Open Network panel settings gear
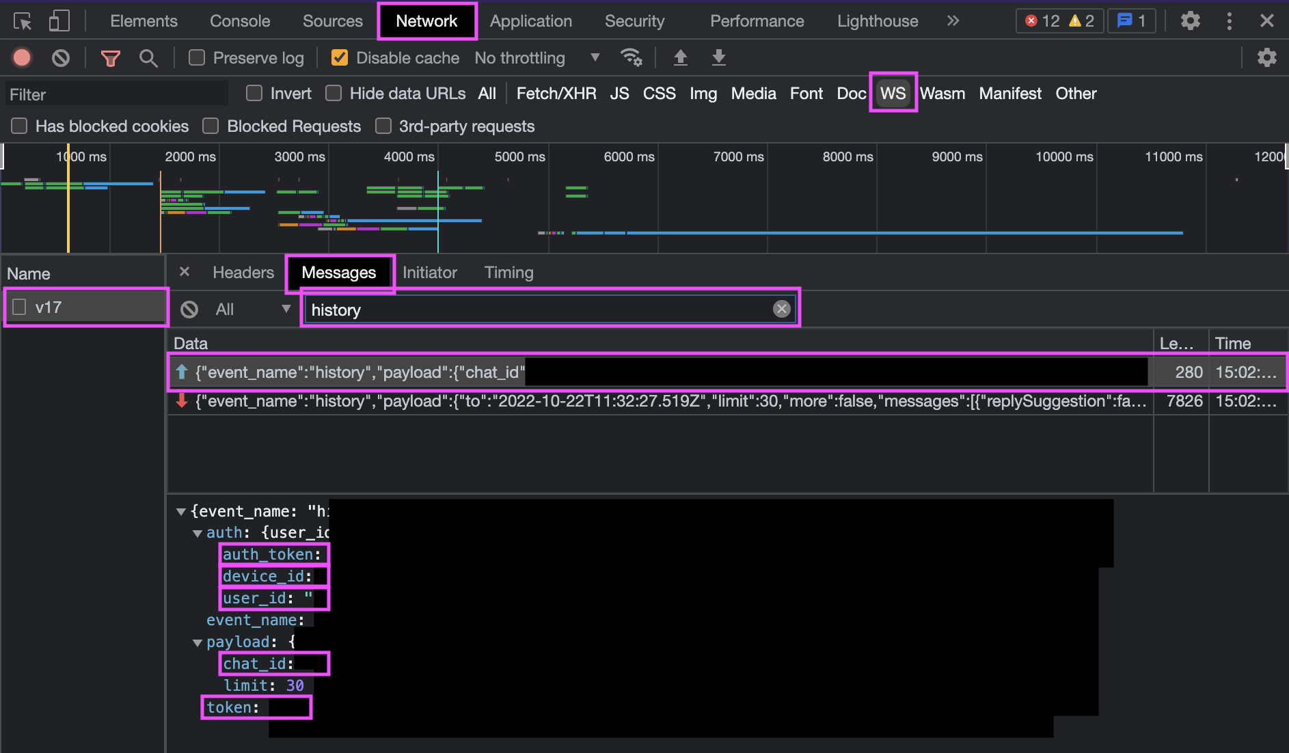The width and height of the screenshot is (1289, 753). [1266, 57]
